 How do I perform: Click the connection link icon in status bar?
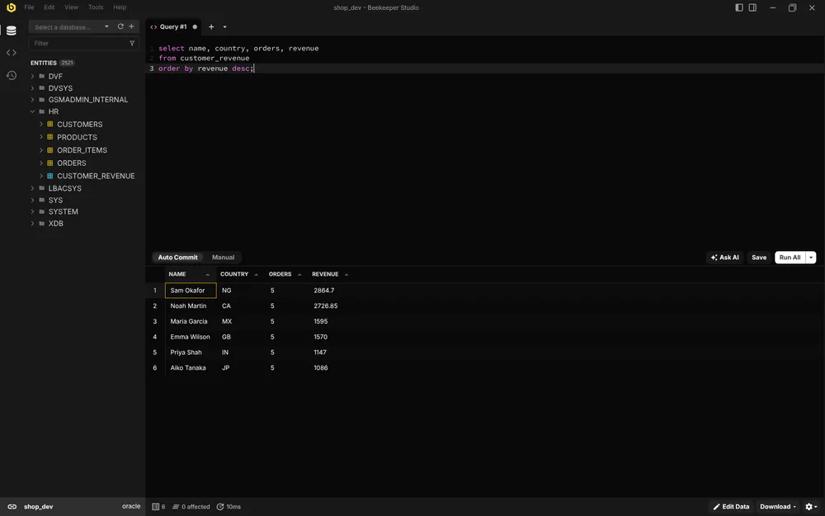pyautogui.click(x=12, y=507)
